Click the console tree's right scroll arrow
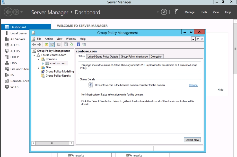The width and height of the screenshot is (237, 157). click(72, 143)
